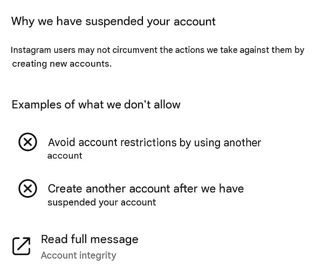Click the Examples of what we don't allow heading

tap(96, 105)
